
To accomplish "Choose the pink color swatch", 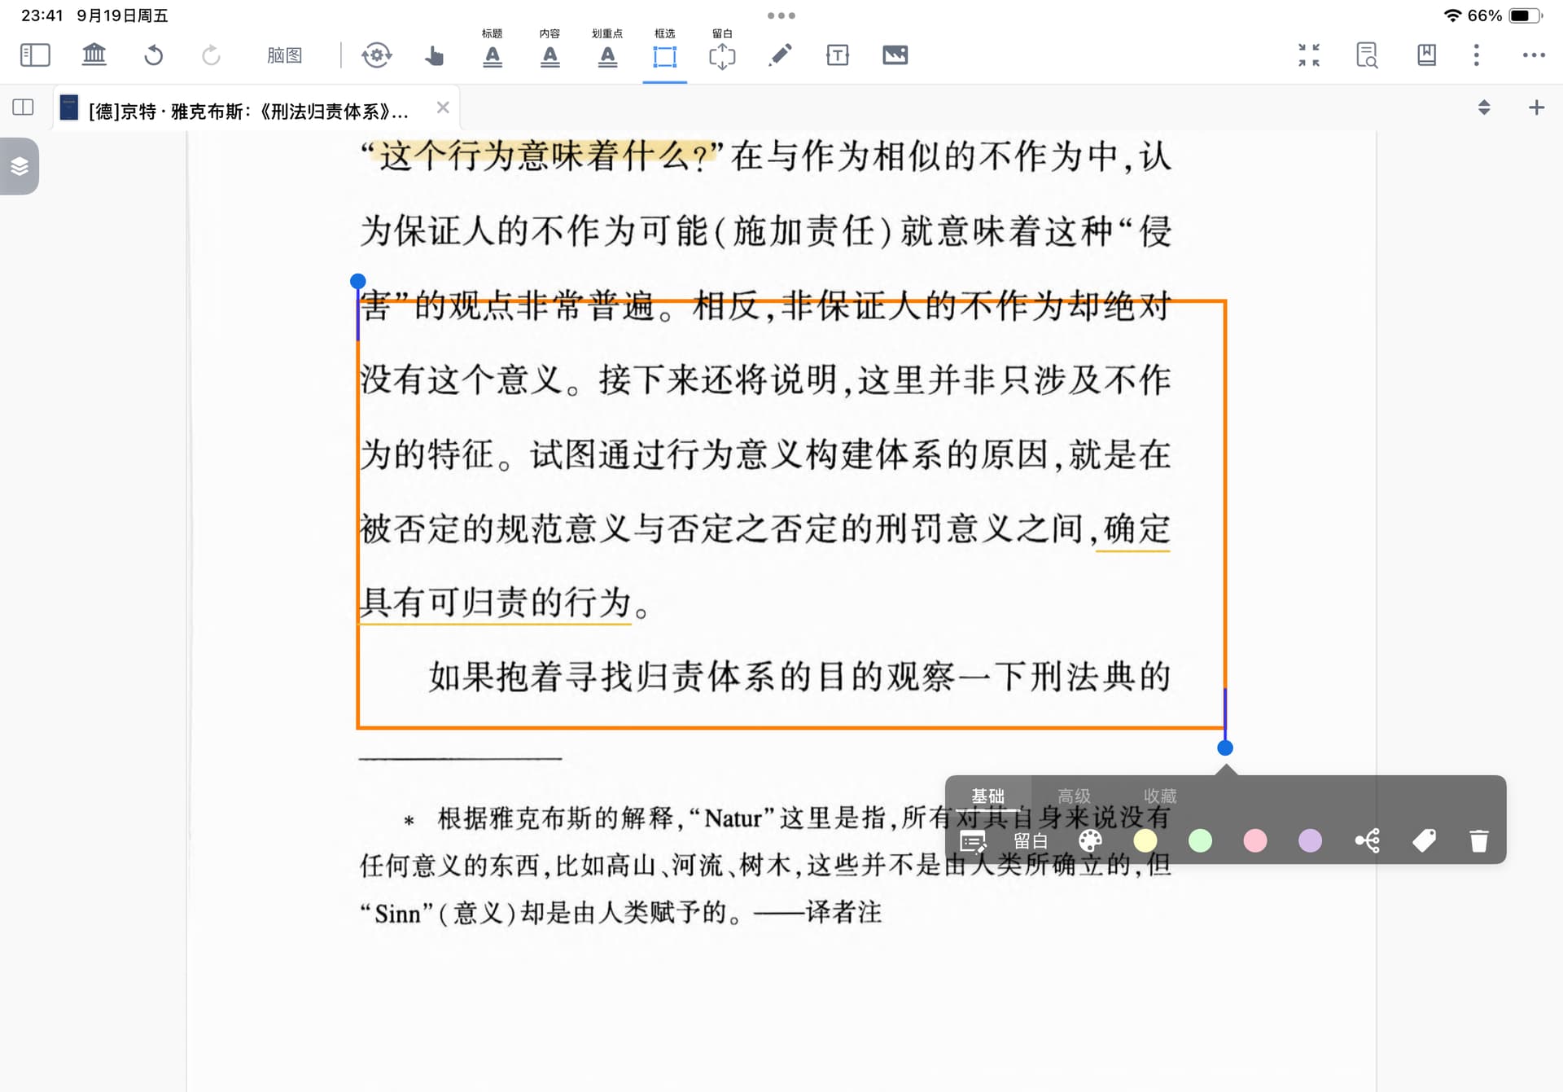I will point(1254,840).
